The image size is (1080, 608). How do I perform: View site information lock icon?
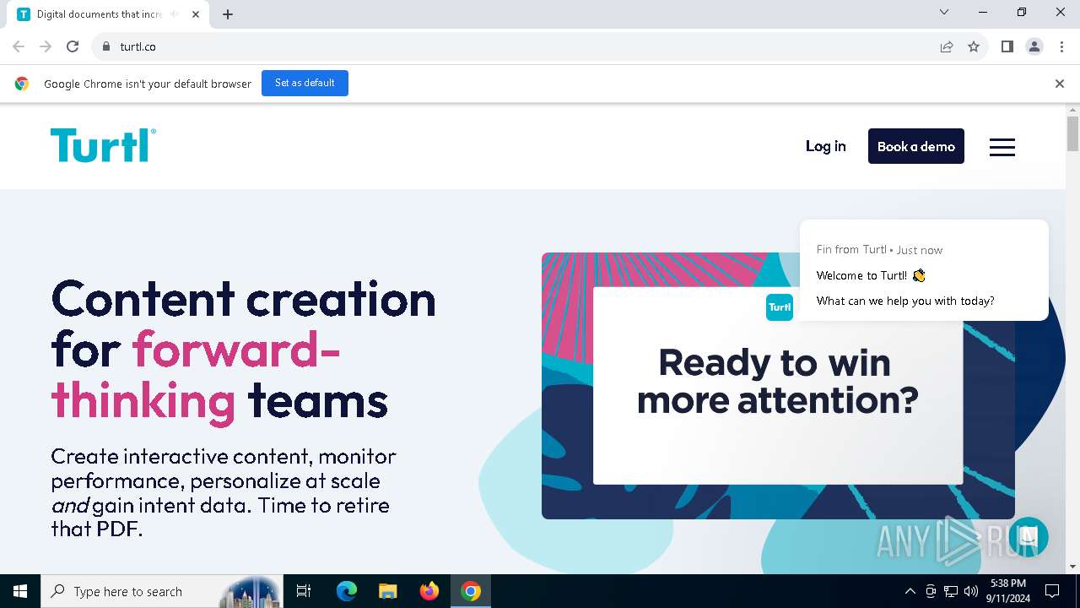click(105, 46)
